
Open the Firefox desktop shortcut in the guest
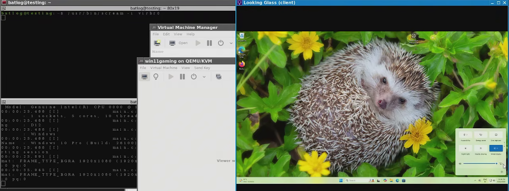241,65
